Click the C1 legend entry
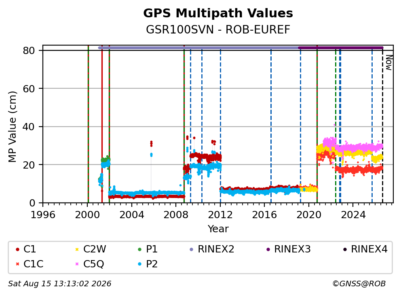Screen dimensions: 401x296 (x=26, y=249)
